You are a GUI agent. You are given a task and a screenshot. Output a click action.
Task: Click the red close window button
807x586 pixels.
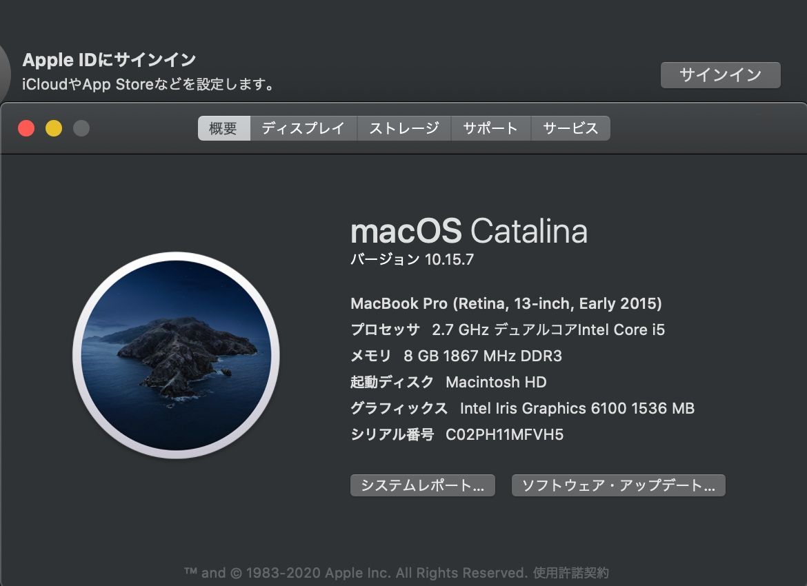(x=26, y=128)
